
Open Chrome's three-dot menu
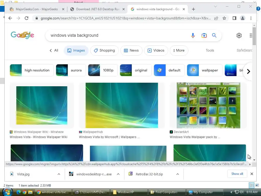click(251, 18)
